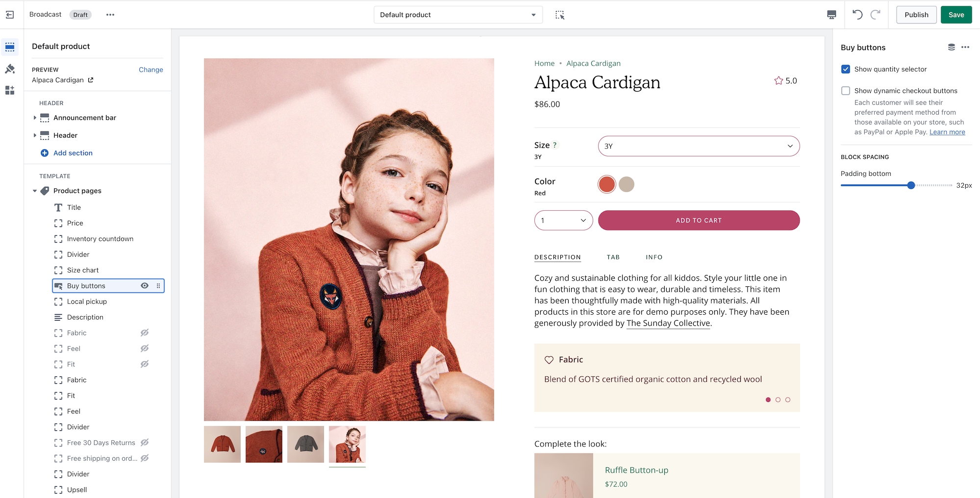Viewport: 980px width, 498px height.
Task: Click the undo arrow
Action: tap(857, 15)
